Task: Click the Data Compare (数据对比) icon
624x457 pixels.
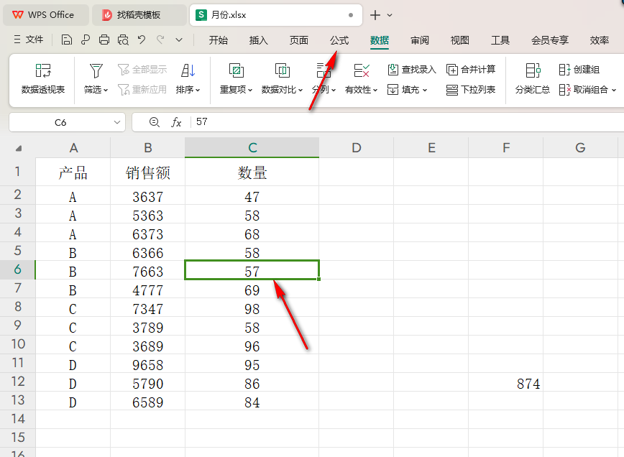Action: [282, 71]
